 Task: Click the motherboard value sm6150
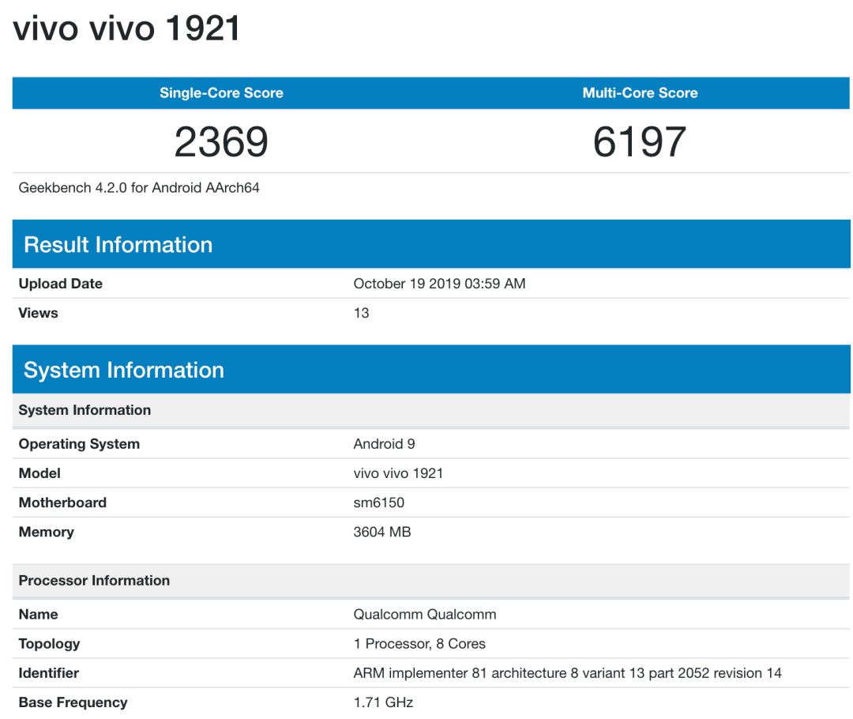coord(378,503)
